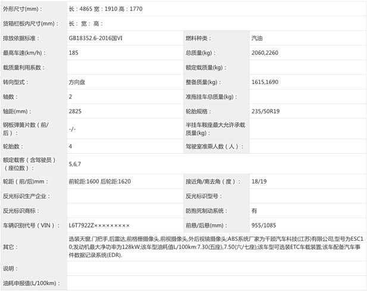Click the top speed value 185
369x292 pixels.
tap(74, 53)
